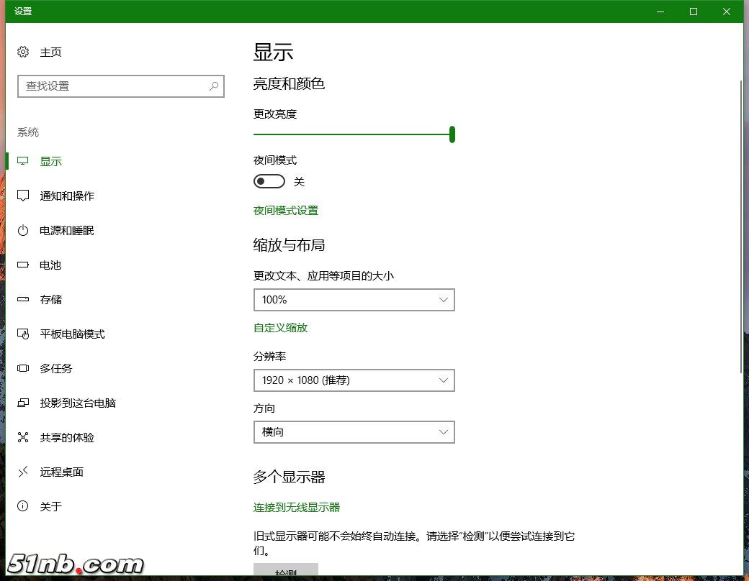Image resolution: width=749 pixels, height=581 pixels.
Task: Expand the 100% scaling dropdown
Action: point(354,300)
